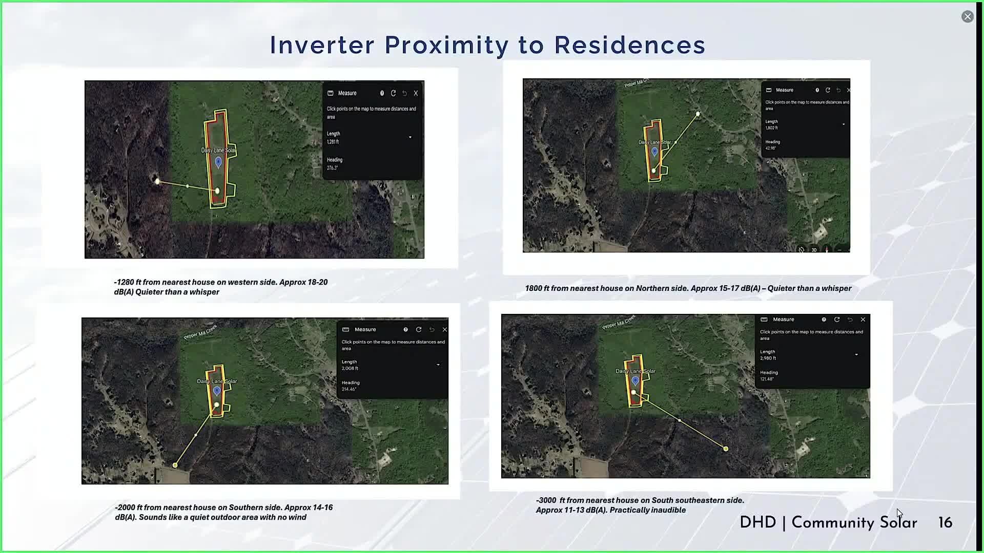This screenshot has height=553, width=984.
Task: Click restart icon in 2,008 ft Measure panel
Action: pyautogui.click(x=419, y=329)
